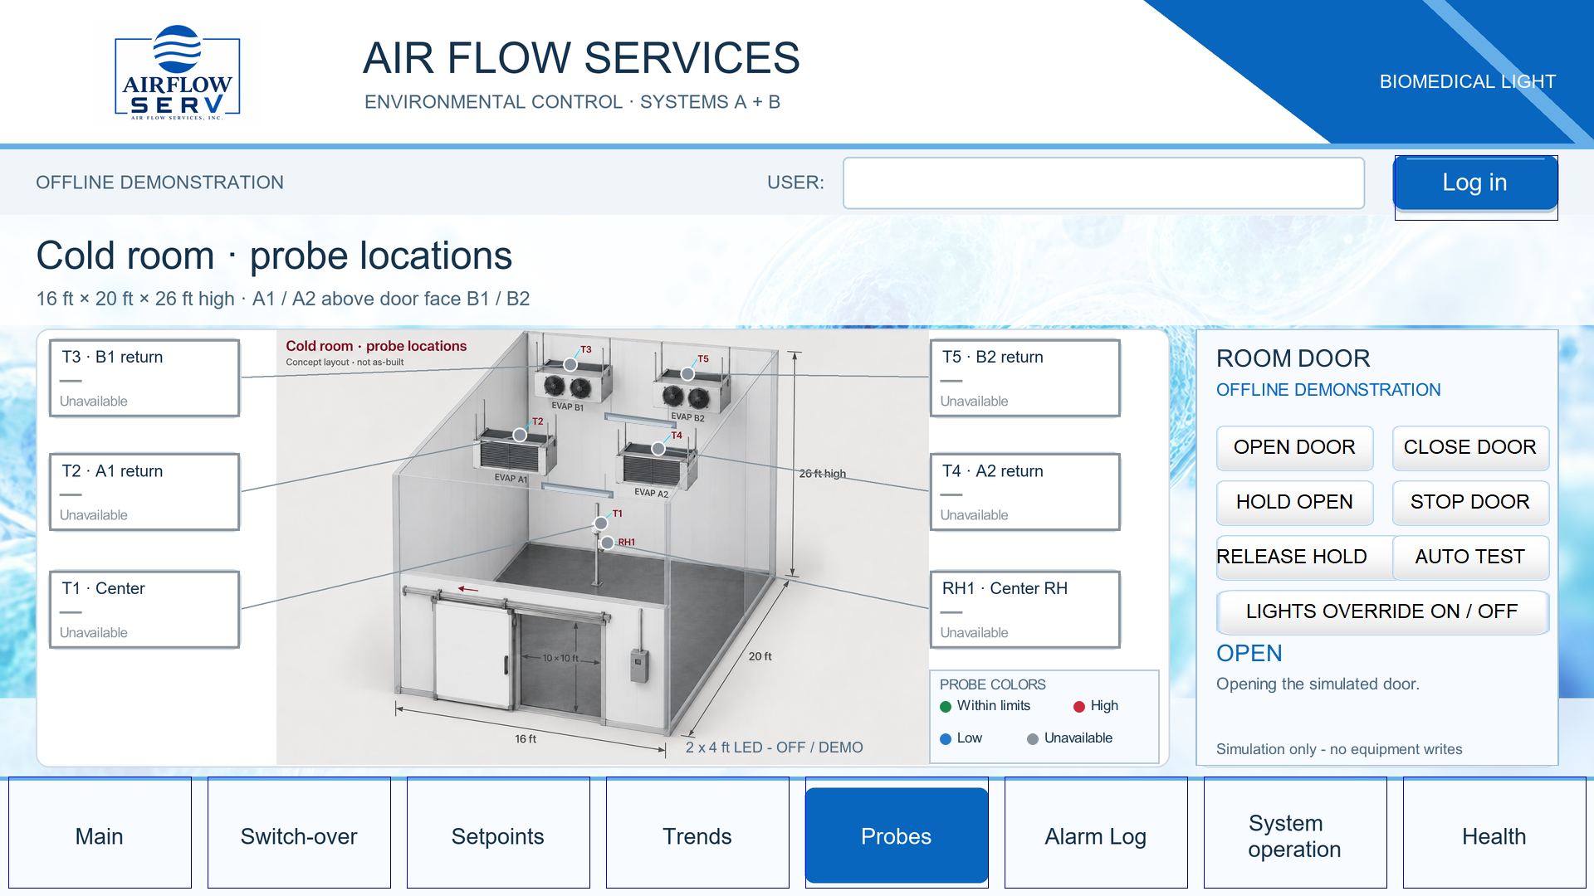Click the T5 probe marker on EVAP B2
This screenshot has height=896, width=1594.
[x=687, y=374]
